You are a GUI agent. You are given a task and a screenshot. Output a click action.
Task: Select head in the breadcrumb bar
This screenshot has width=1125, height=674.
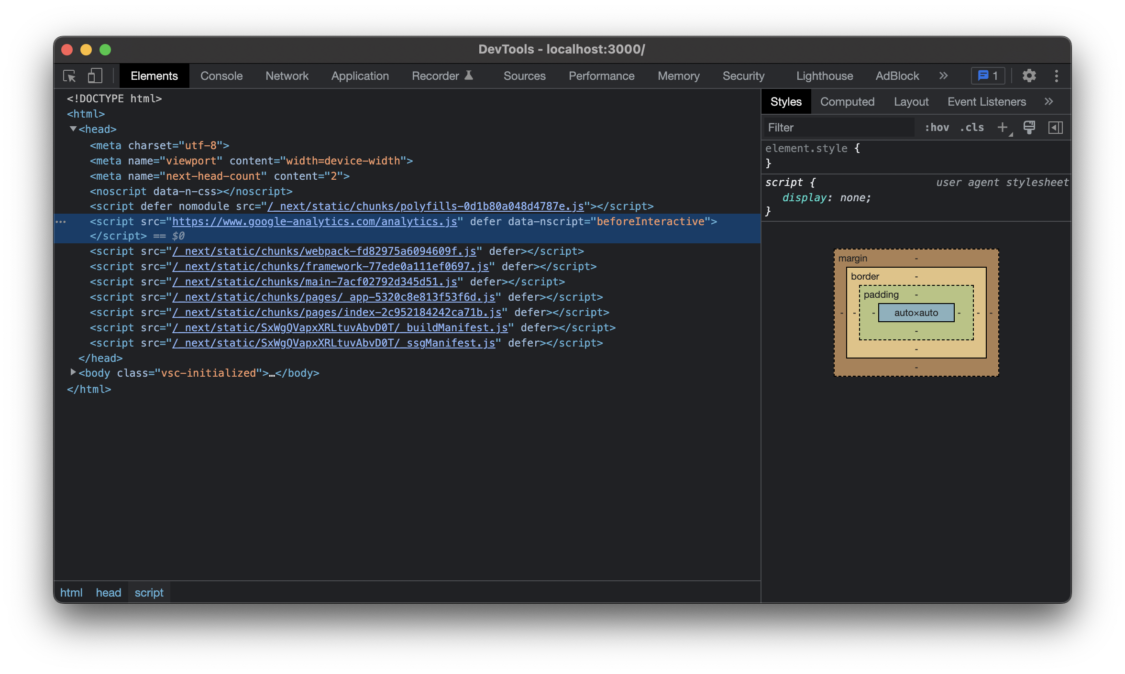pos(108,593)
